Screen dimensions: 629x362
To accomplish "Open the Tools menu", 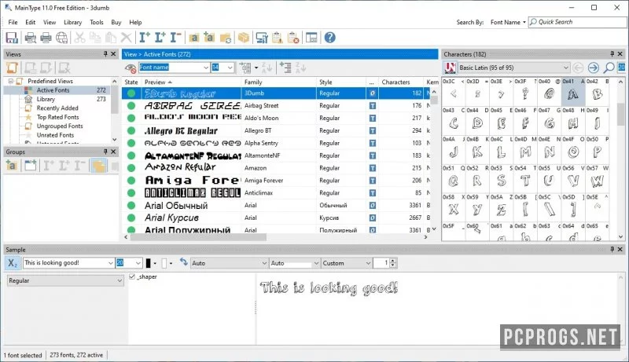I will pos(96,23).
